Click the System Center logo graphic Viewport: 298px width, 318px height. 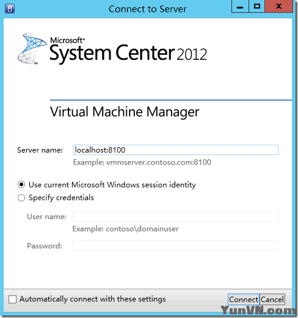(32, 48)
